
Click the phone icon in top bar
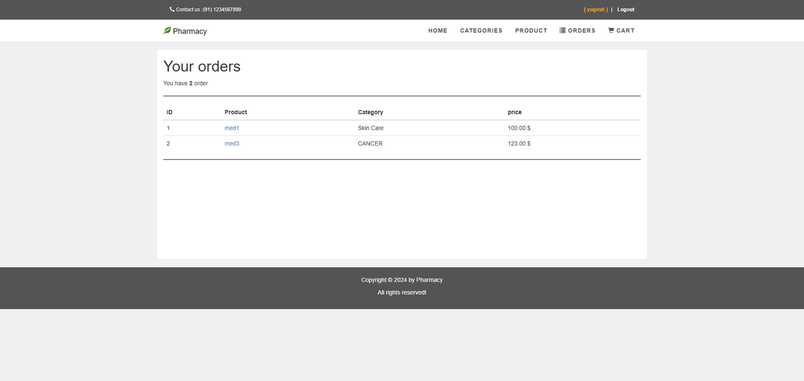pos(172,9)
